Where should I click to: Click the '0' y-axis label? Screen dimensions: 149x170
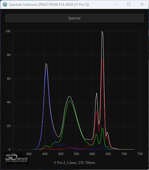point(10,150)
